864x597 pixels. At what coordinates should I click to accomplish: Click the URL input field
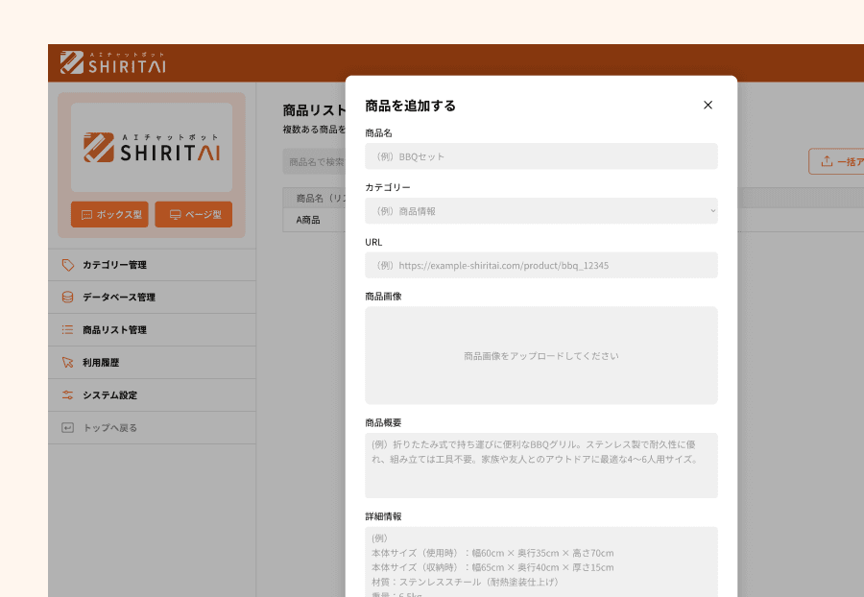(x=540, y=266)
